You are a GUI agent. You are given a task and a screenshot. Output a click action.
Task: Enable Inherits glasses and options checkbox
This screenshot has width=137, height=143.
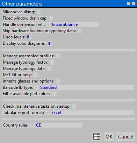click(58, 81)
